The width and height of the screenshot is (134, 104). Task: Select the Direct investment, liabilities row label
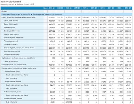[x=12, y=82]
